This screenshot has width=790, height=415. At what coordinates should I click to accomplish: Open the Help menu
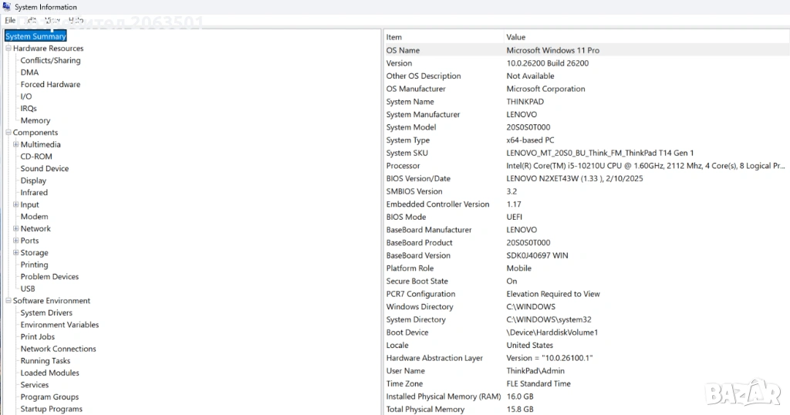(76, 20)
